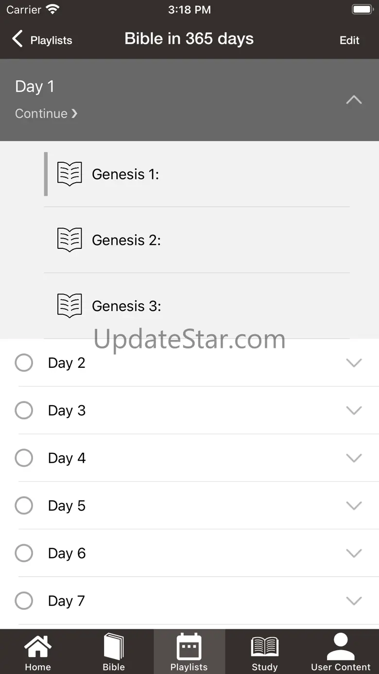Tap the Playlists calendar icon
Screen dimensions: 379x674
pos(189,646)
